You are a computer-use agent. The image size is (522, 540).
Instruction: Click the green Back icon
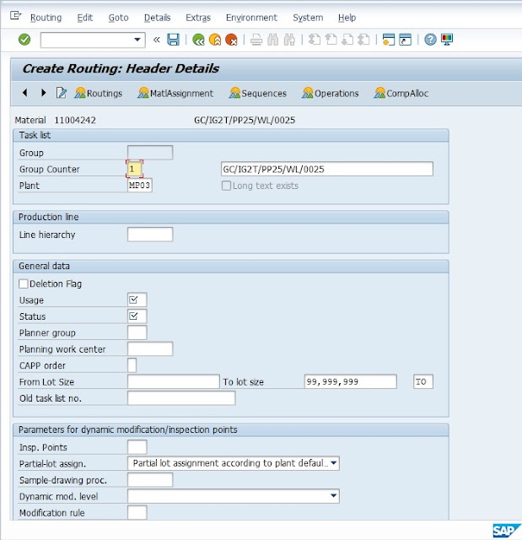(198, 40)
